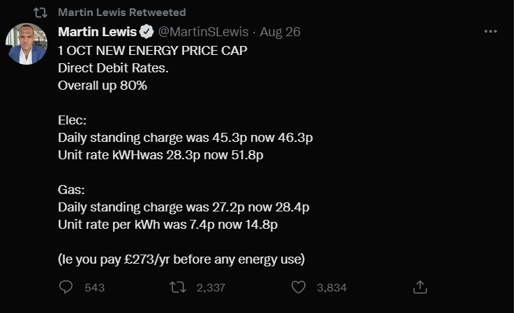Click the blue verified badge

[146, 32]
